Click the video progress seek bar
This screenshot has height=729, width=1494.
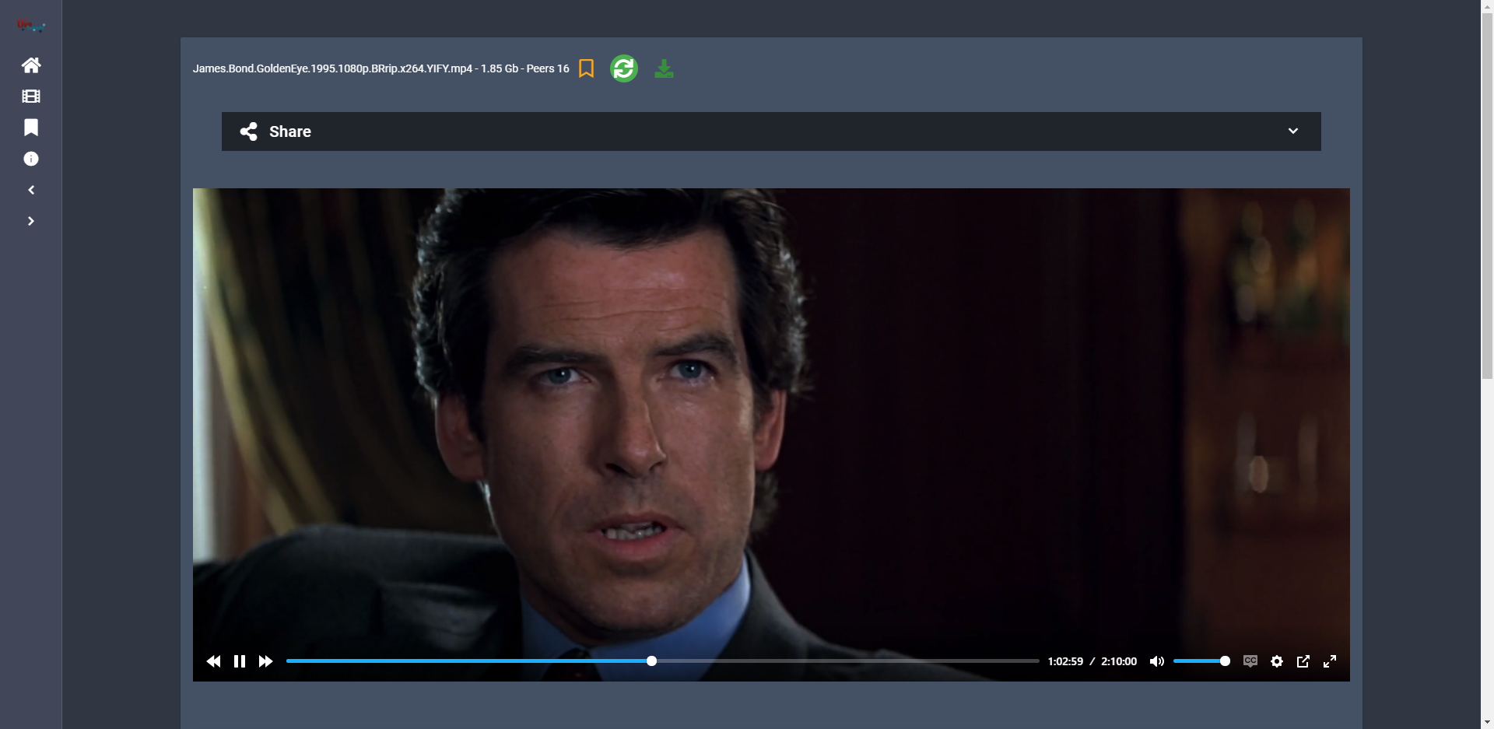tap(662, 661)
